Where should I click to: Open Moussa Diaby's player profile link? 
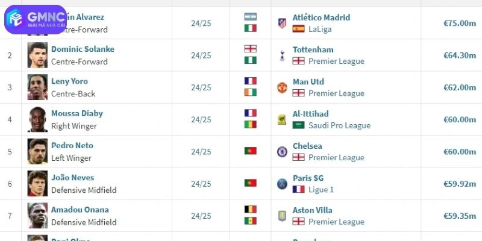(77, 113)
